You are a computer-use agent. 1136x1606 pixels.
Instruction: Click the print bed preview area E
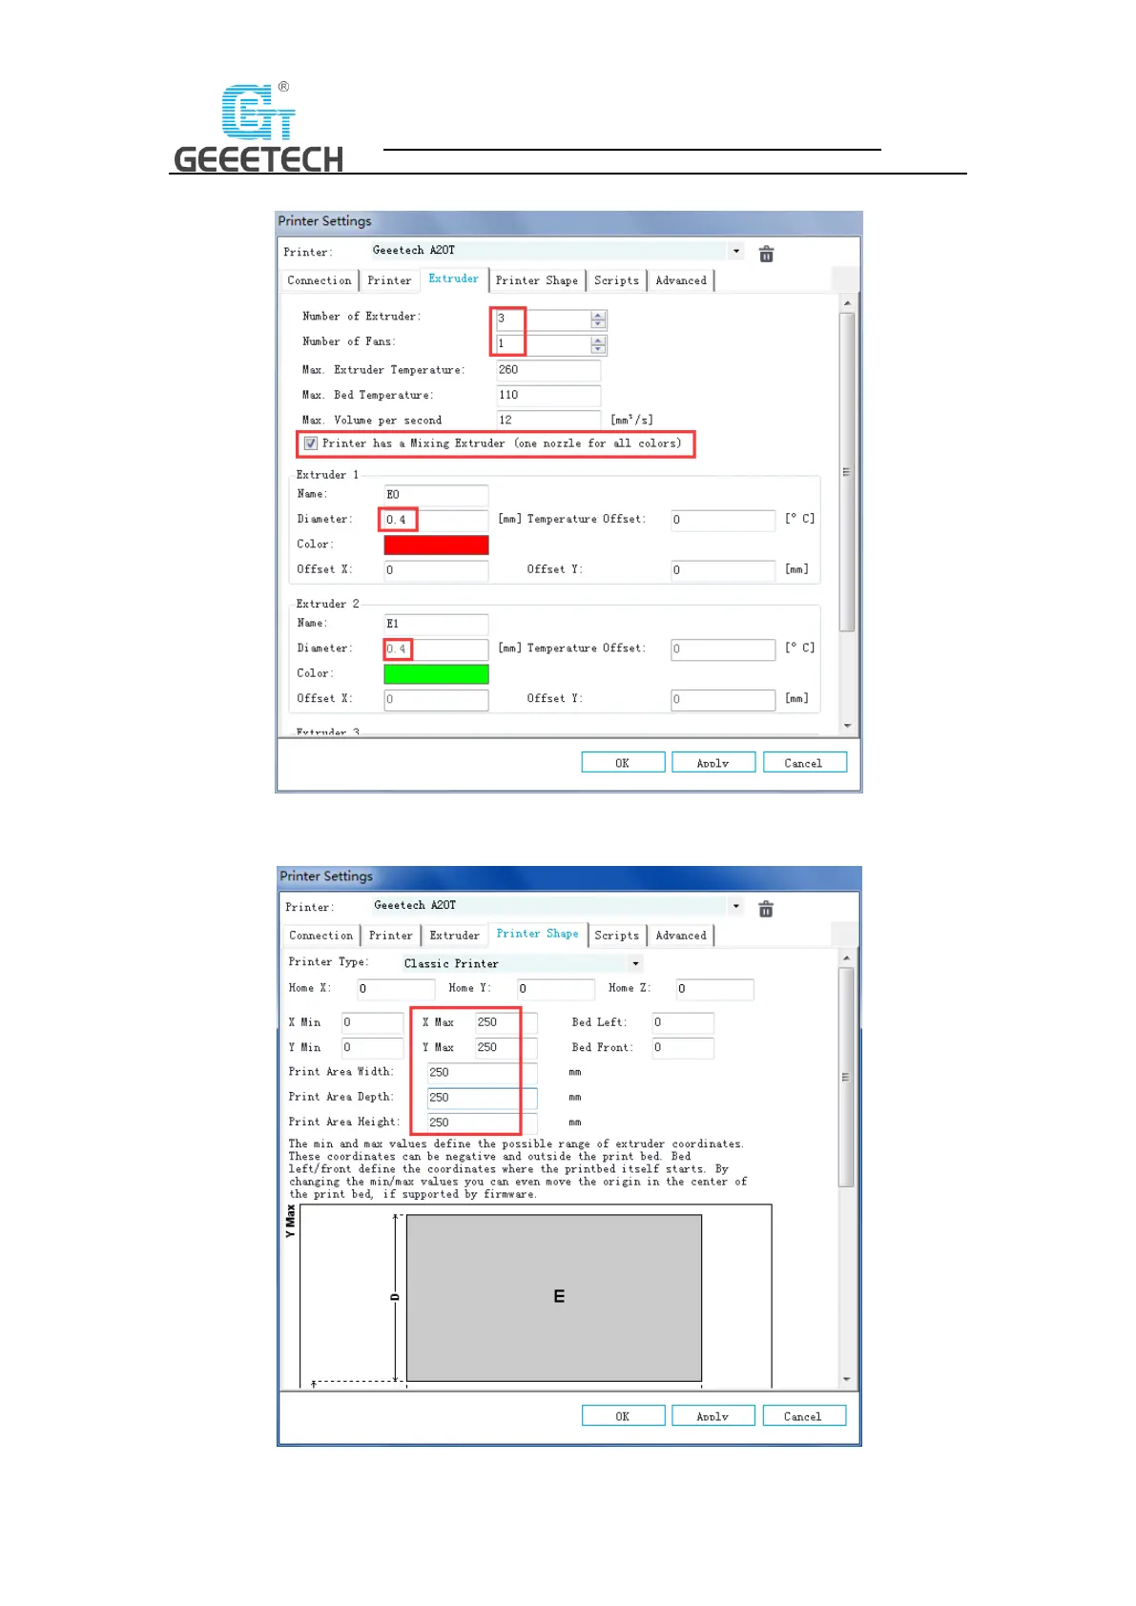554,1297
